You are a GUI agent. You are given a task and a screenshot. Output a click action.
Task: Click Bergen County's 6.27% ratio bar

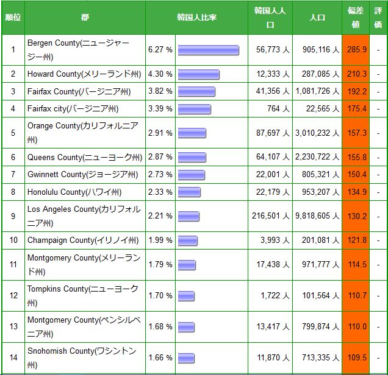208,50
